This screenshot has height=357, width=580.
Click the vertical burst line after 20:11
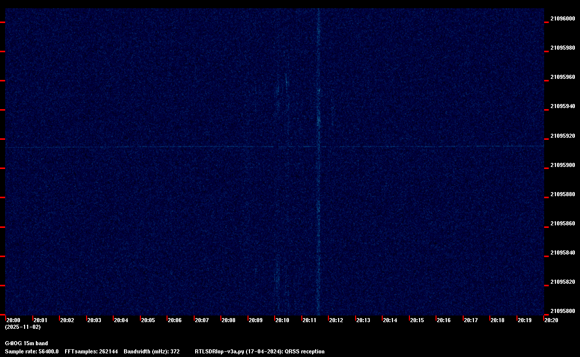pyautogui.click(x=319, y=162)
